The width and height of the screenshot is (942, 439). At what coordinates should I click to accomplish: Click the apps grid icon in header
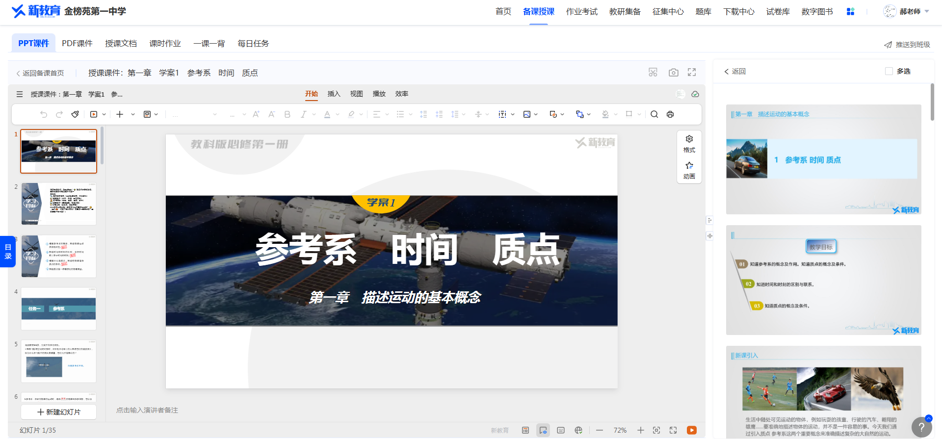(x=851, y=11)
